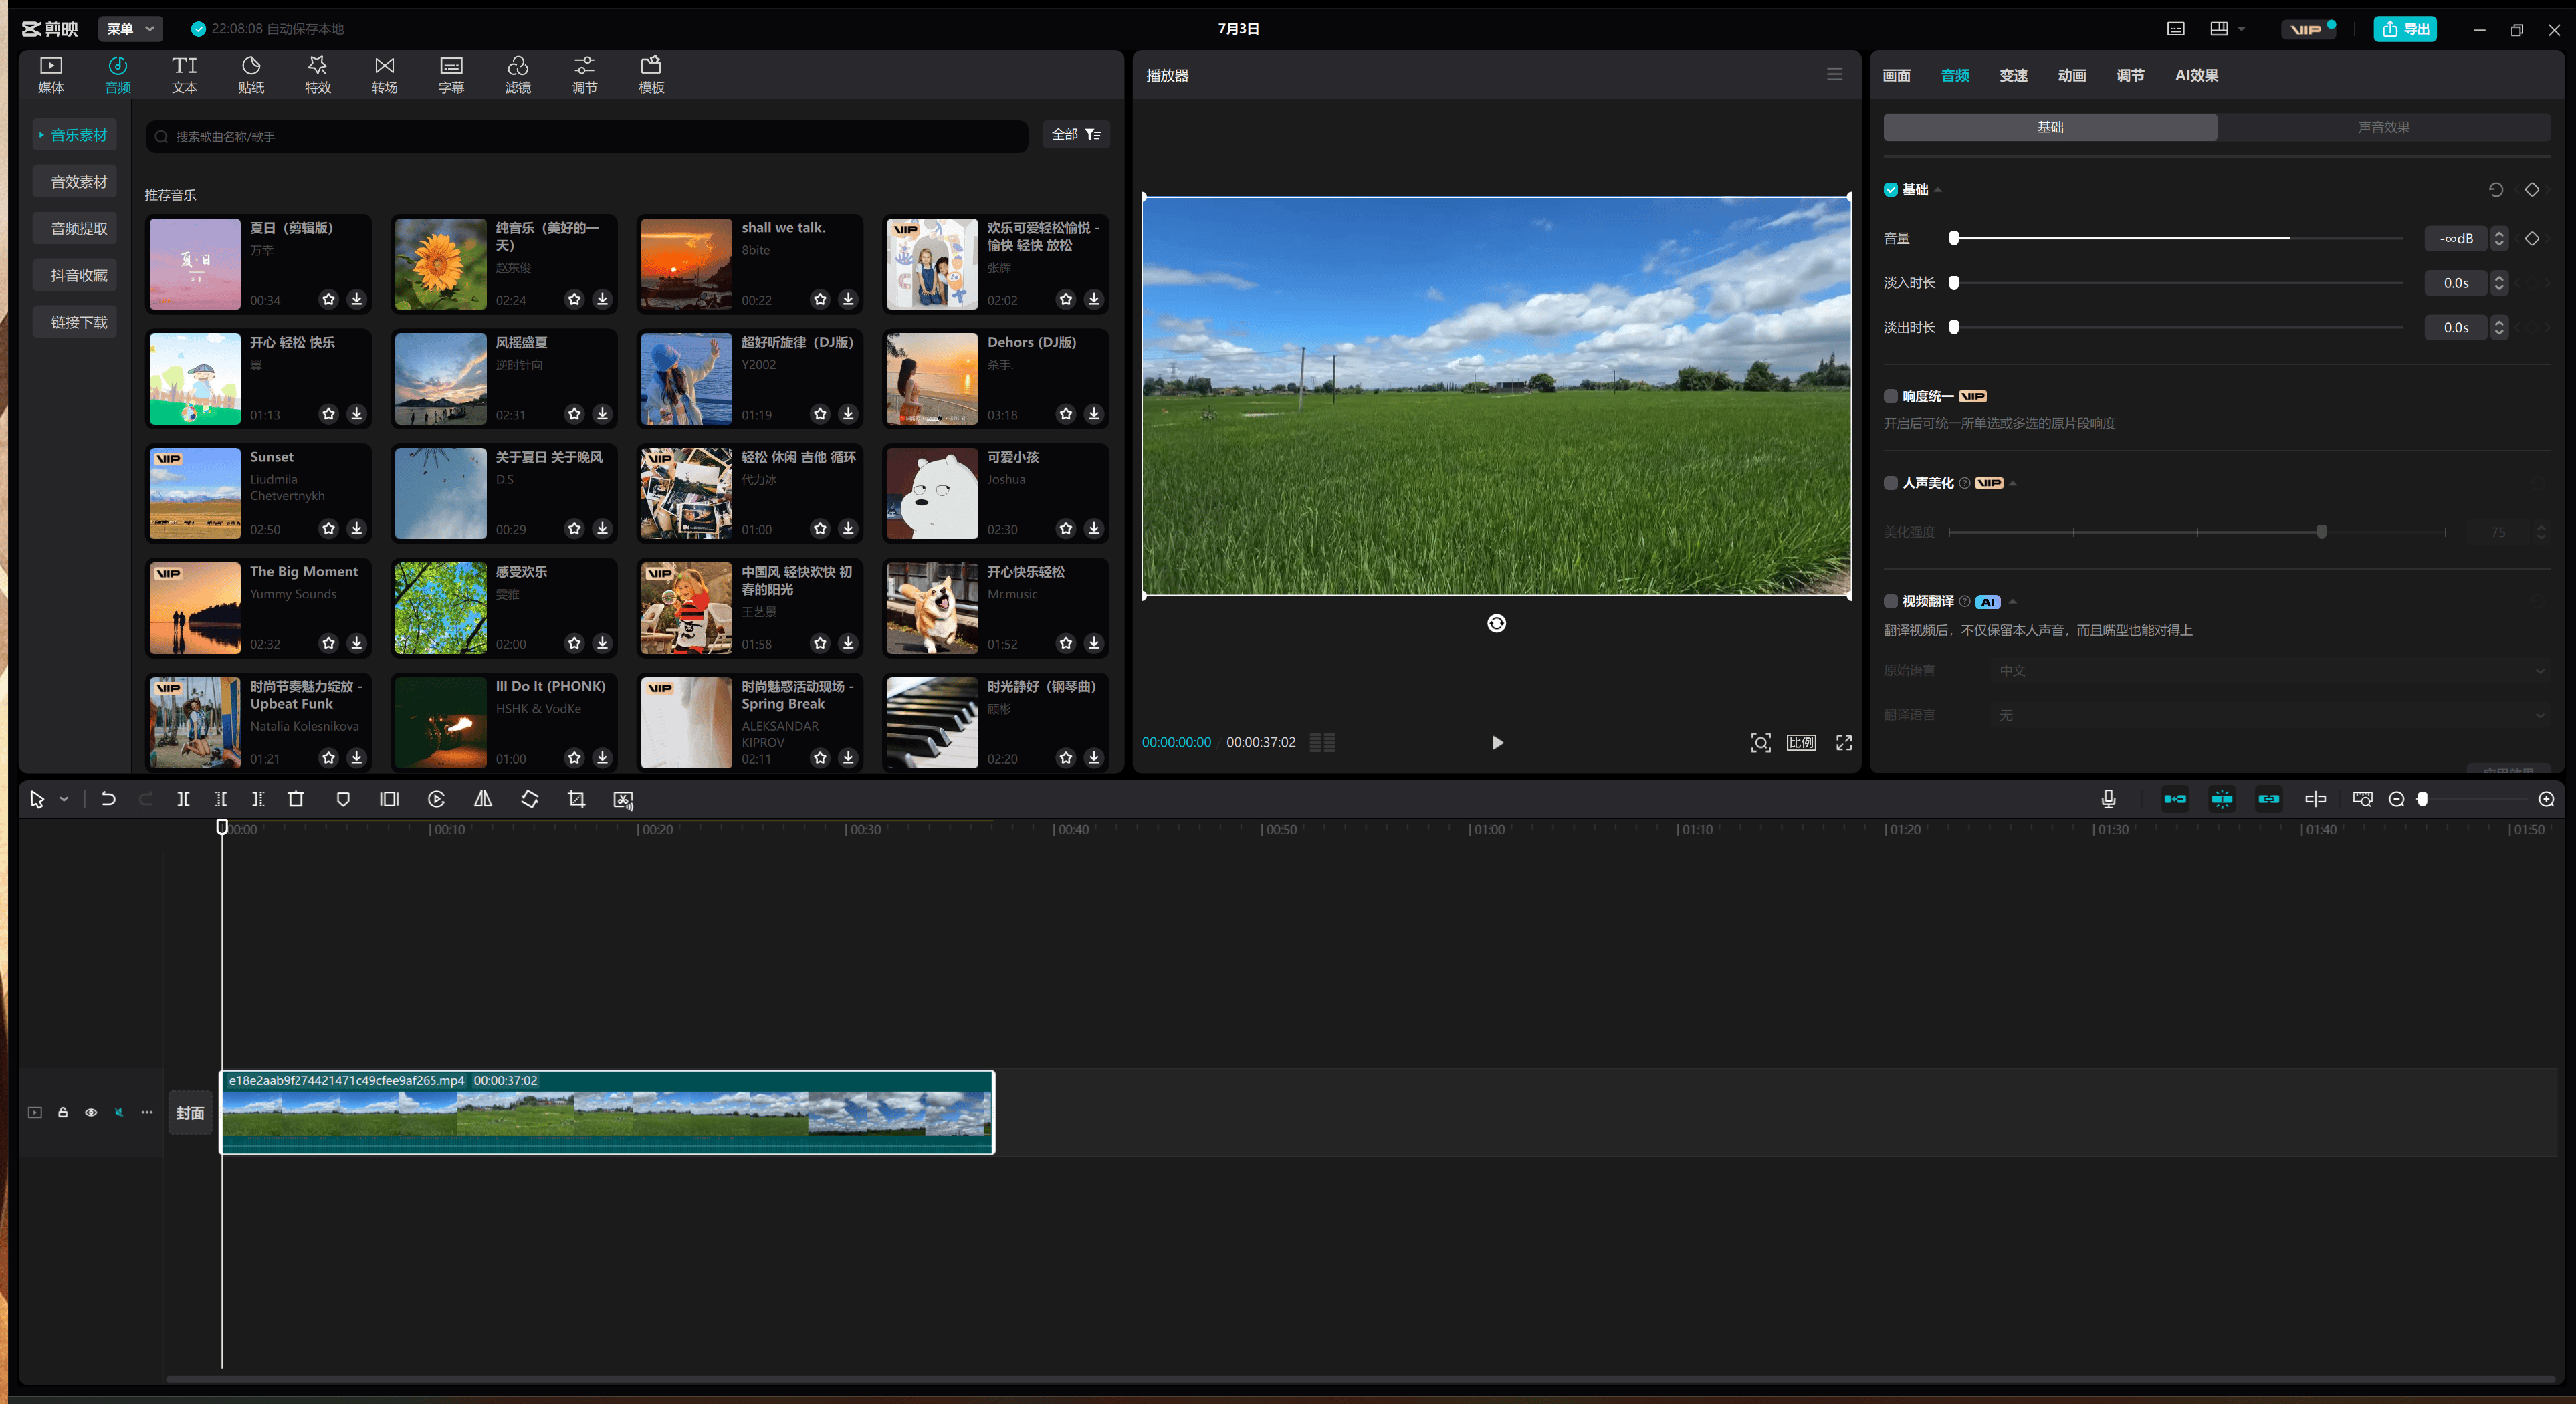Unmute the video track speaker icon
The image size is (2576, 1404).
tap(119, 1112)
